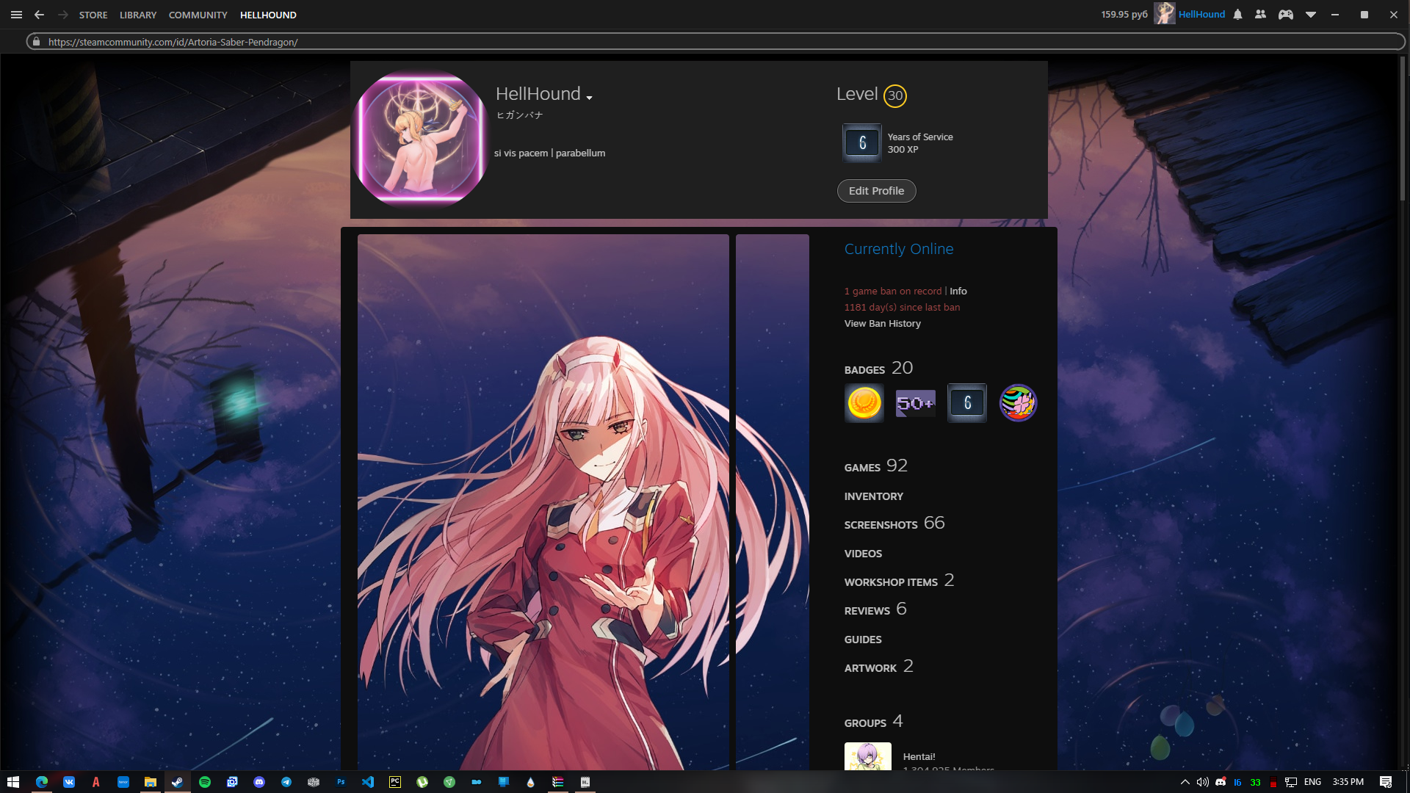Click the Edit Profile button
Viewport: 1410px width, 793px height.
click(x=876, y=190)
